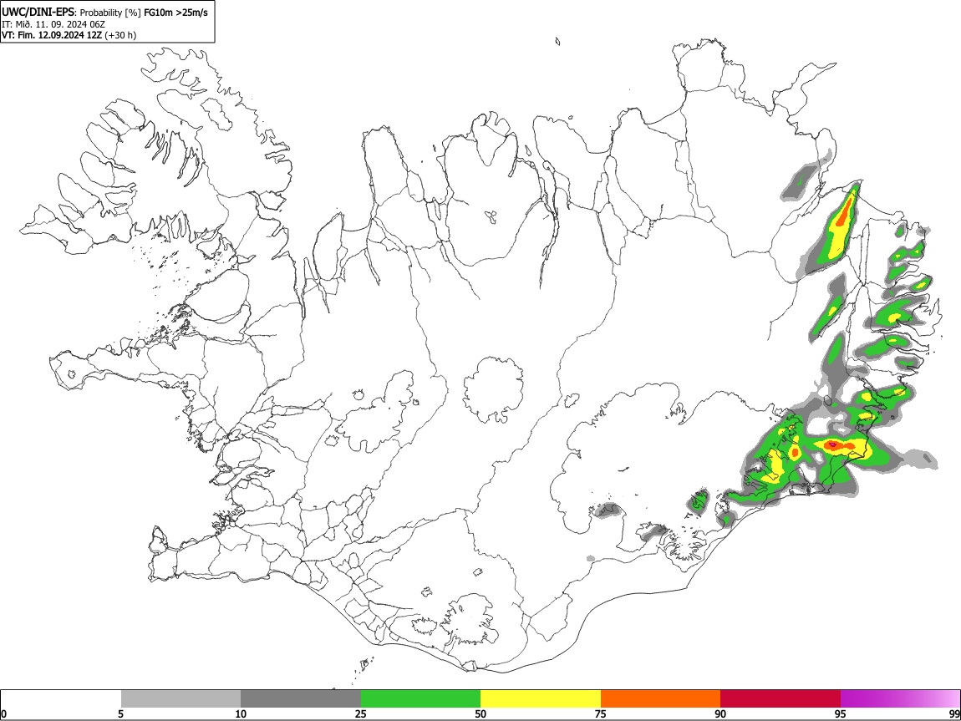Click the yellow 50-75% legend segment
The width and height of the screenshot is (961, 721).
coord(541,699)
